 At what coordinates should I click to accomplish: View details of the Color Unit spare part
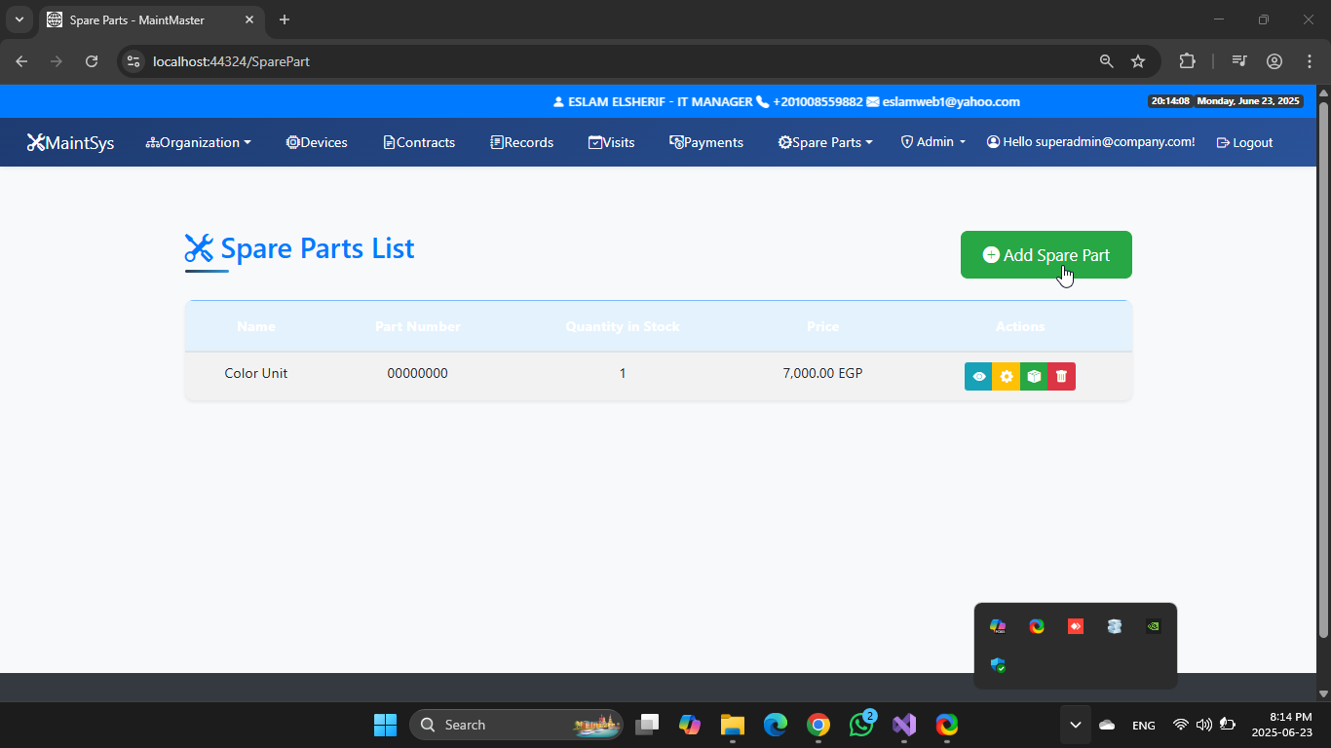(978, 376)
